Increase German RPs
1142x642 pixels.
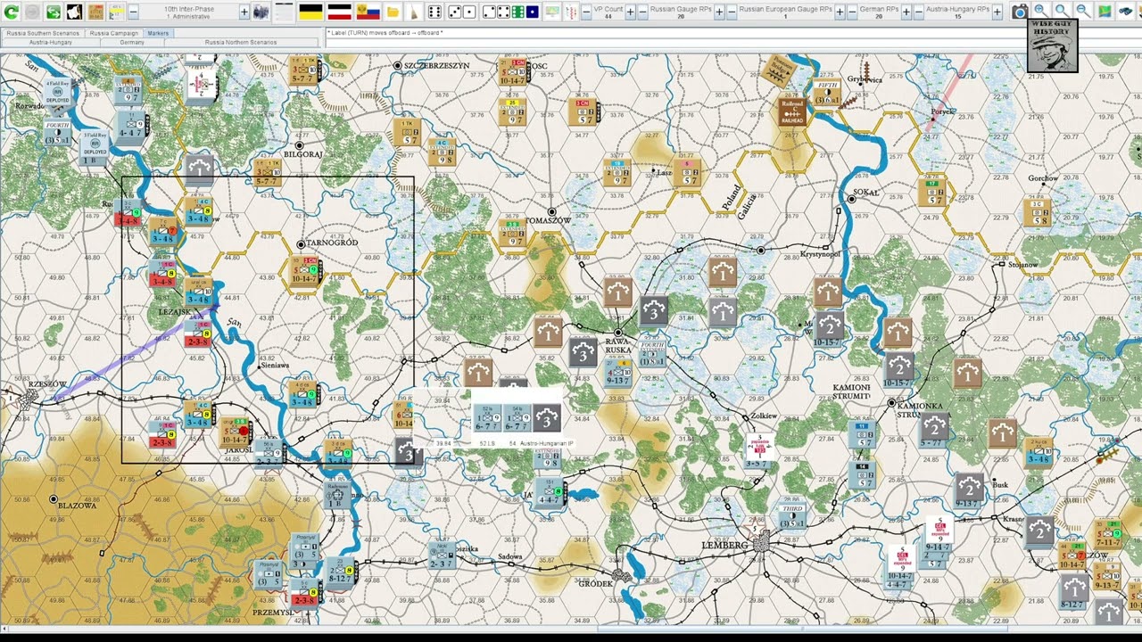click(906, 12)
